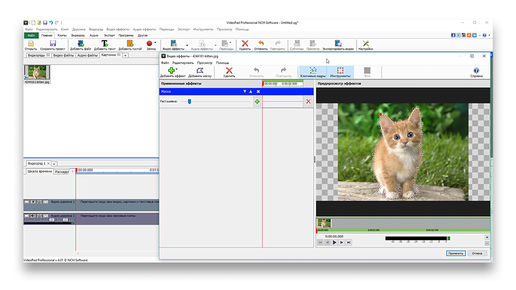This screenshot has width=516, height=290.
Task: Add keyframe with green plus beside Растушевка
Action: coord(257,101)
